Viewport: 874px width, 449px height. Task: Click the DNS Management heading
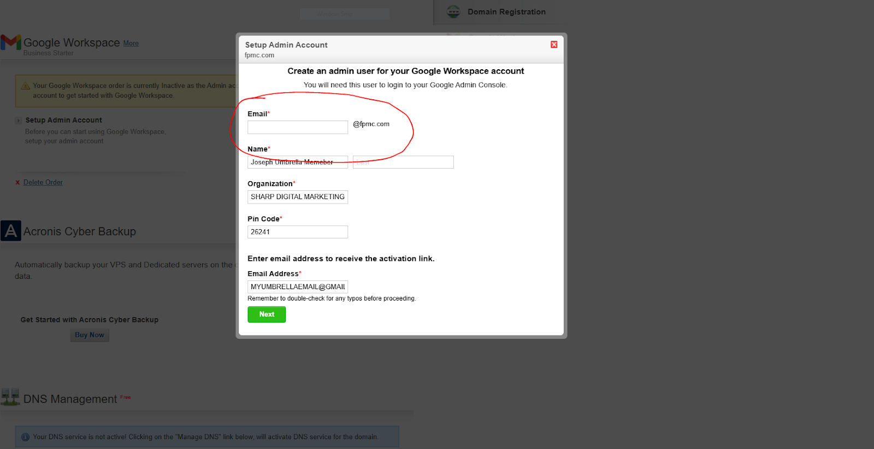pos(70,399)
